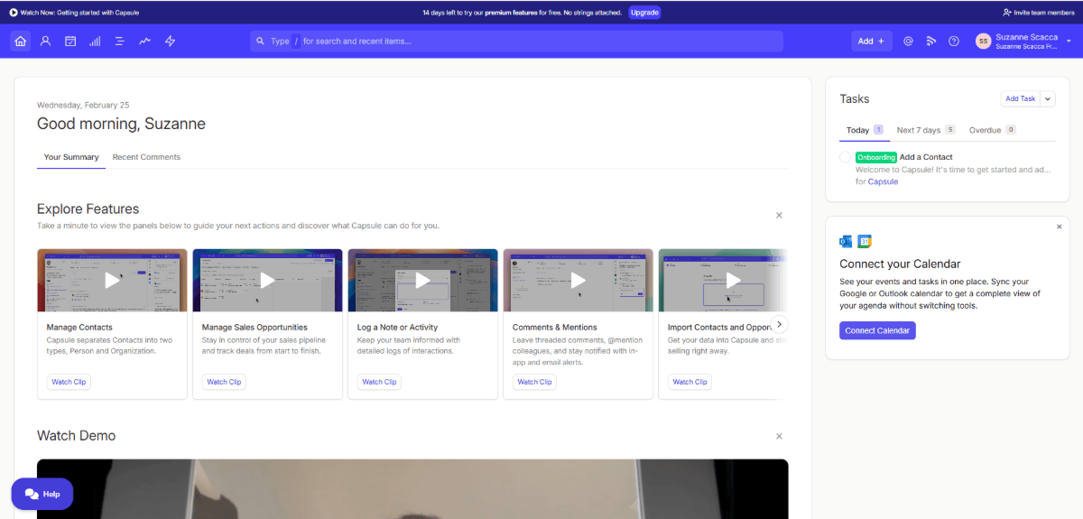Screen dimensions: 1083x519
Task: Open the @ mentions icon
Action: pos(908,41)
